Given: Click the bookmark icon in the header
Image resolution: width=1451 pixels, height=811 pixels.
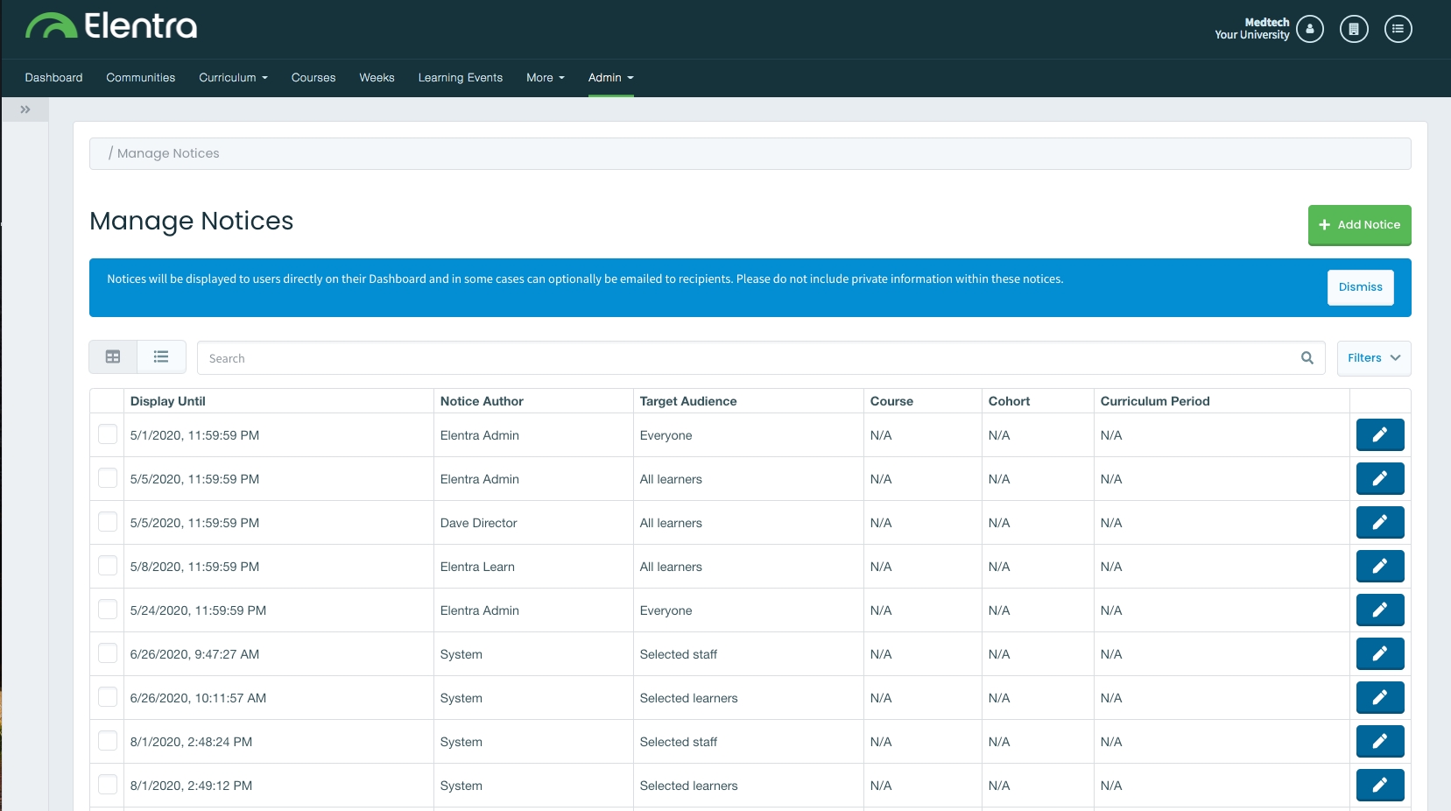Looking at the screenshot, I should point(1353,29).
